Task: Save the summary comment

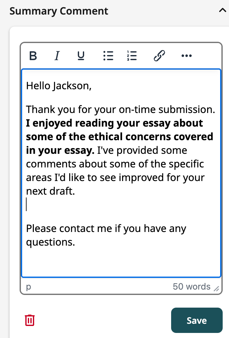Action: tap(197, 320)
